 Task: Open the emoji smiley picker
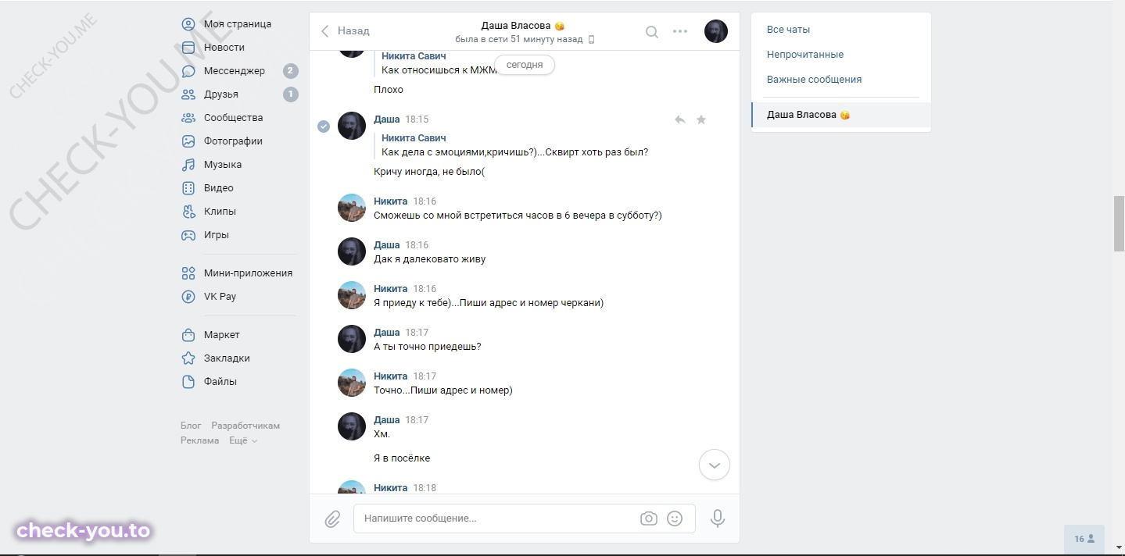675,519
